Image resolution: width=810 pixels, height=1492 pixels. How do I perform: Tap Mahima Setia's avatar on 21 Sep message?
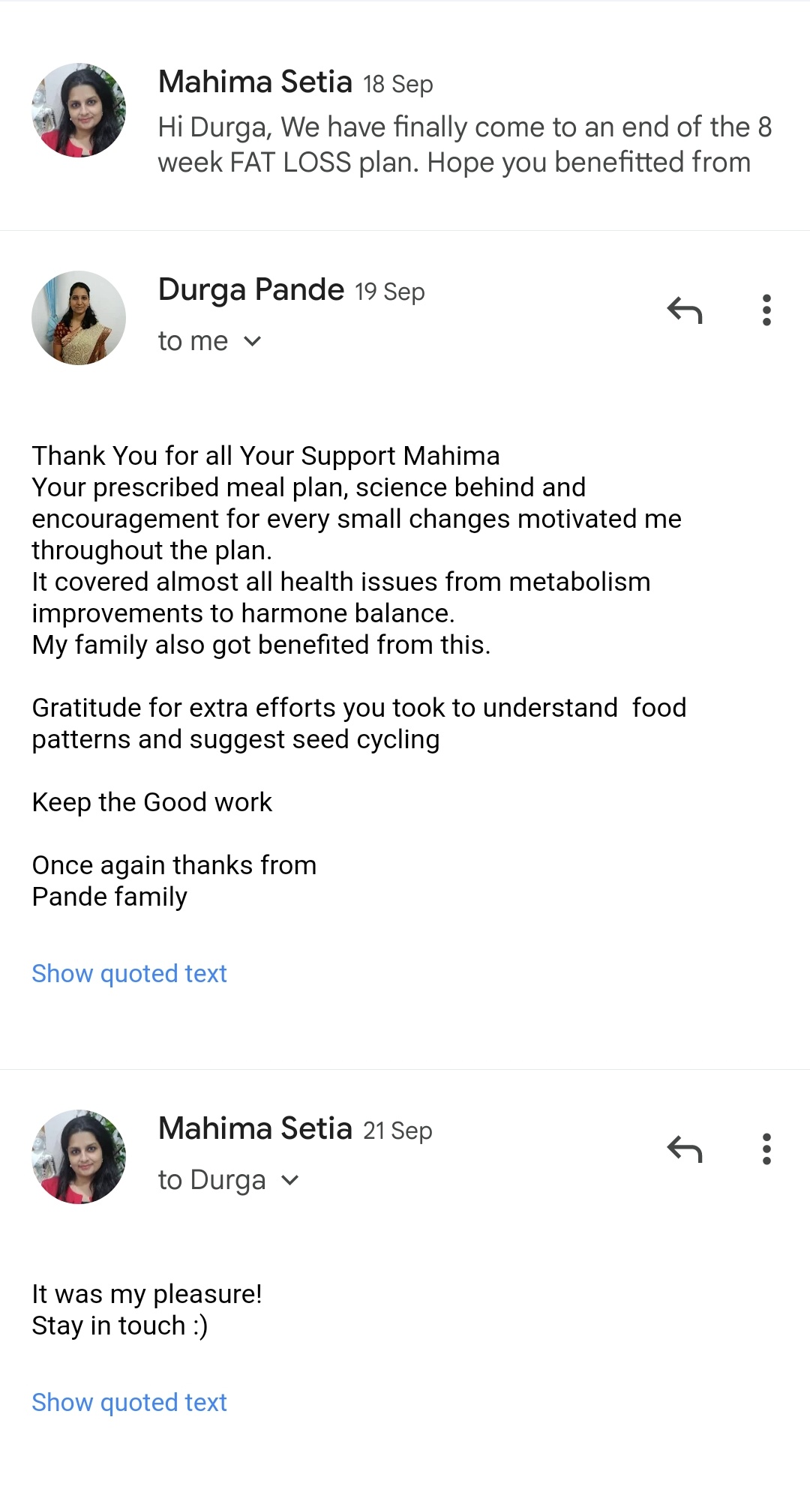coord(79,1157)
